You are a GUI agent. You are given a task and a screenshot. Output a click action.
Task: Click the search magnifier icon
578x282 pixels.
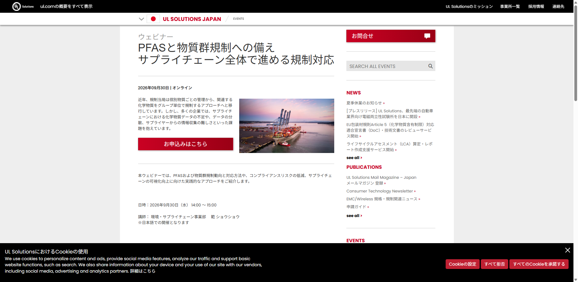(430, 66)
